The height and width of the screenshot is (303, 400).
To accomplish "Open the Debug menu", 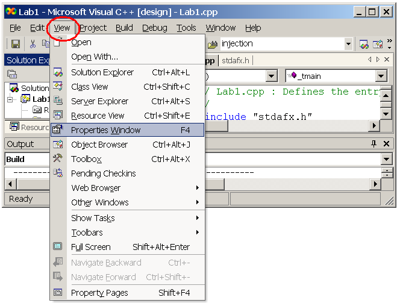I will 155,28.
